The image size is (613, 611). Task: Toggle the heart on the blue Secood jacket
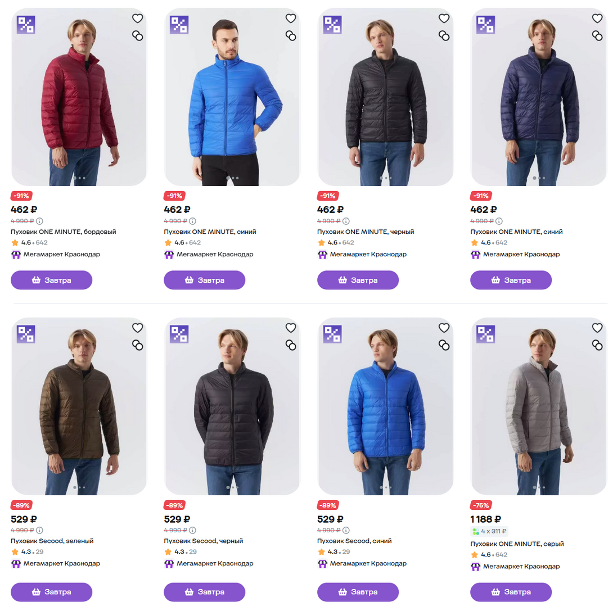444,328
